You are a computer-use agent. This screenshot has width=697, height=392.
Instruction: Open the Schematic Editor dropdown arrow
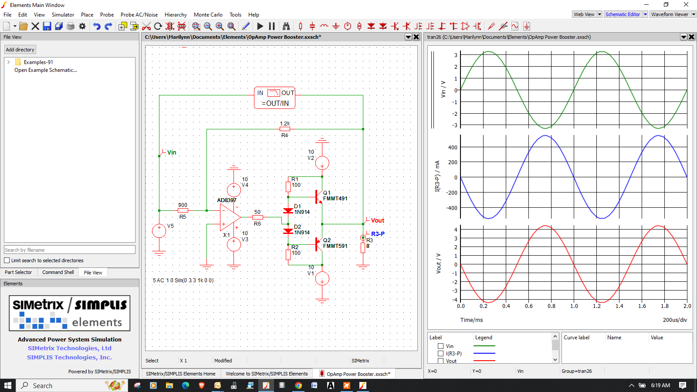coord(645,14)
